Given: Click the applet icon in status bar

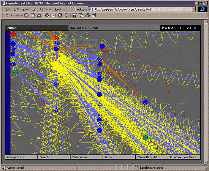Looking at the screenshot, I should click(3, 168).
